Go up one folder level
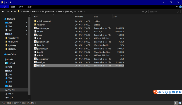The image size is (182, 105). (x=15, y=12)
